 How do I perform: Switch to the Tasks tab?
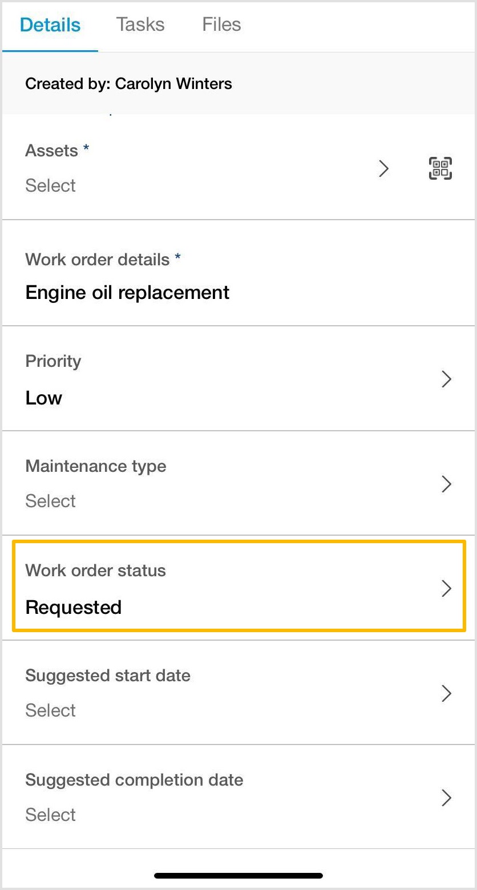pos(140,24)
